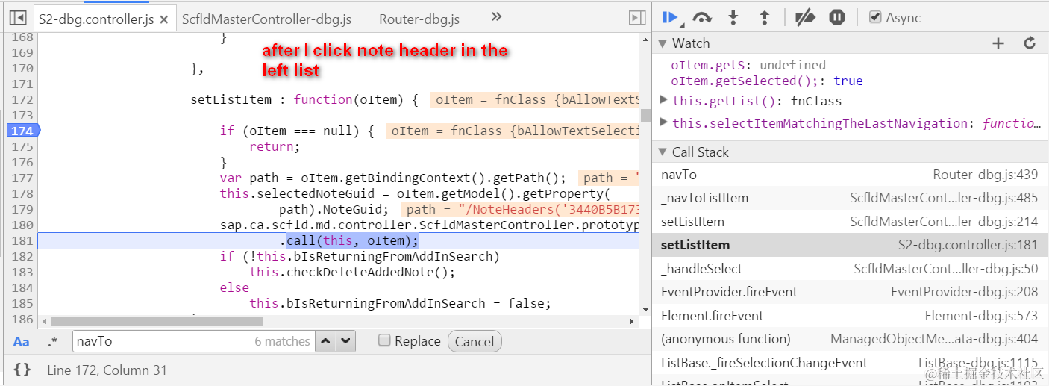Image resolution: width=1049 pixels, height=386 pixels.
Task: Click Router-dbg.js:439 source link
Action: pyautogui.click(x=986, y=175)
